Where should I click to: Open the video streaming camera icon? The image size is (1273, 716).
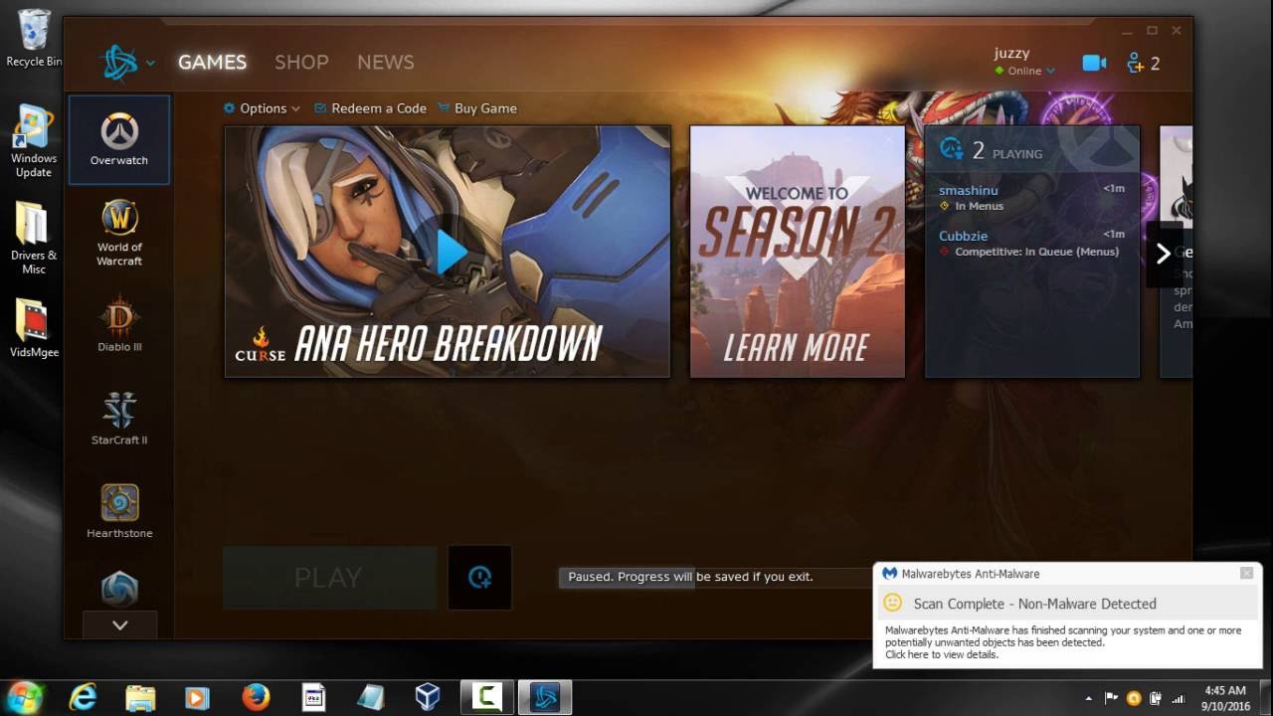coord(1094,63)
